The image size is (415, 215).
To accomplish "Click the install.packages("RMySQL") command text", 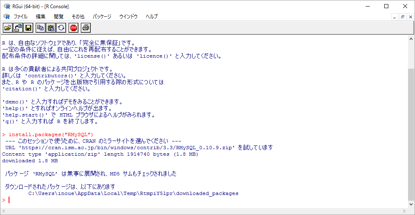I will point(51,134).
